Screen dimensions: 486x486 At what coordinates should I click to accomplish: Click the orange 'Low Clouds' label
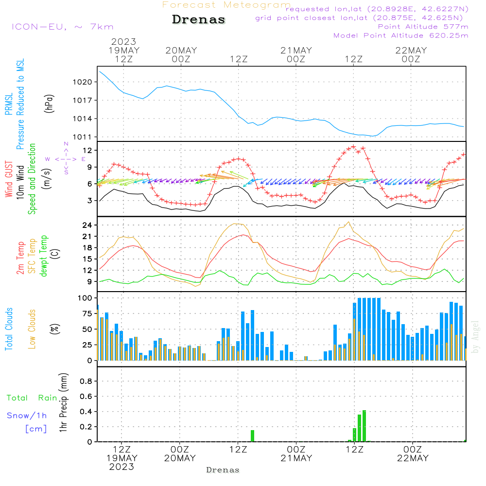[x=32, y=329]
